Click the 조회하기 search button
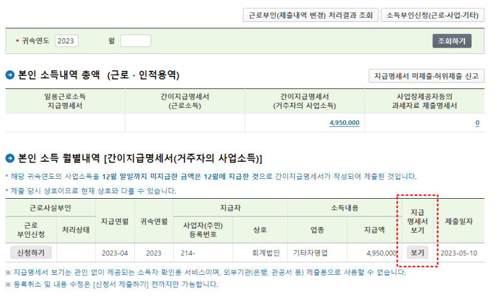 coord(452,41)
